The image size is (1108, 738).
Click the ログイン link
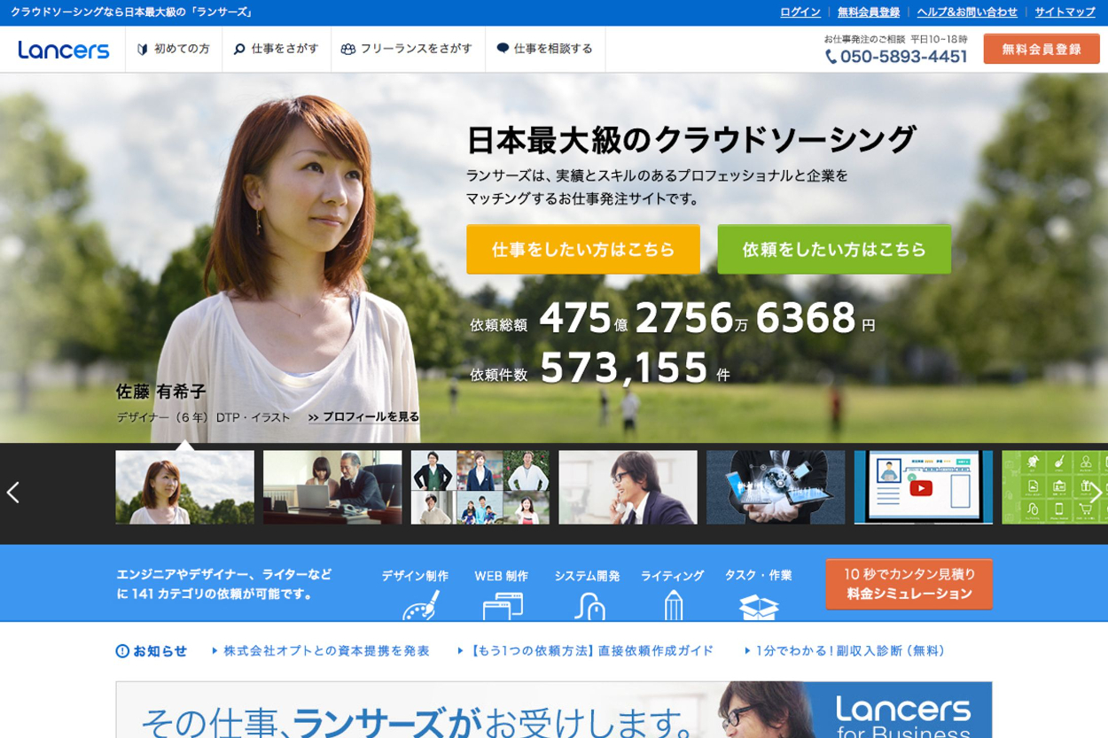coord(800,12)
